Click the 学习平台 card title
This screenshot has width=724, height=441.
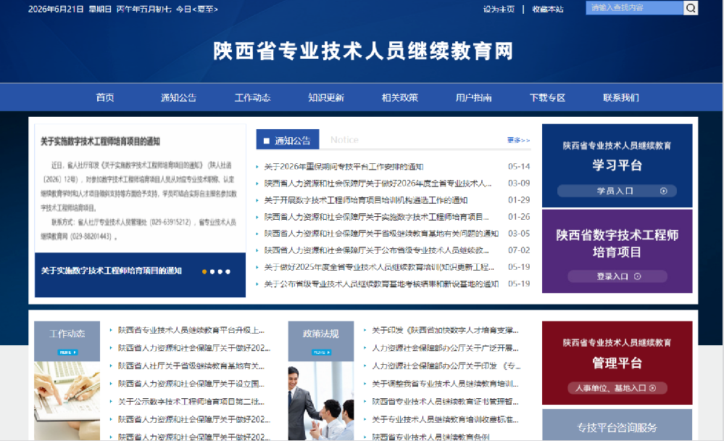pos(617,165)
